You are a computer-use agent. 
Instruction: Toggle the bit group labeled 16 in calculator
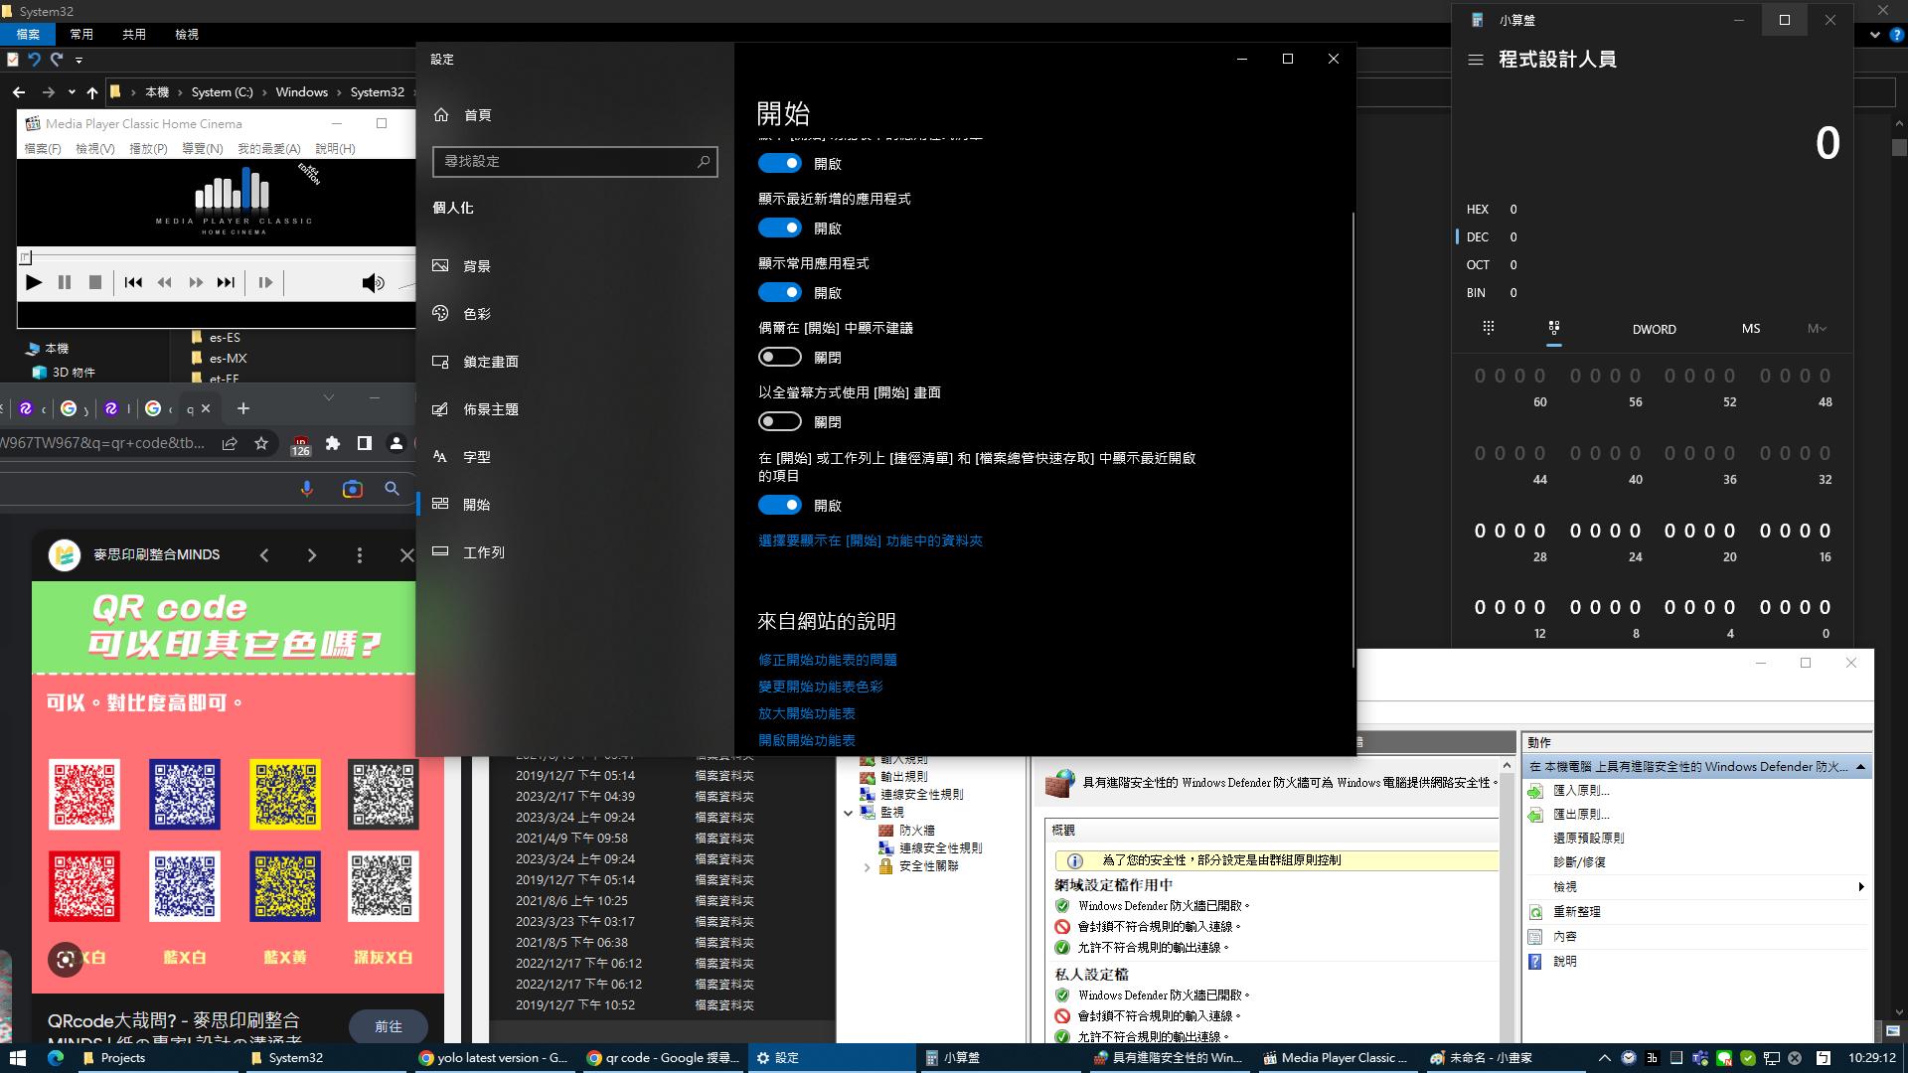tap(1796, 532)
